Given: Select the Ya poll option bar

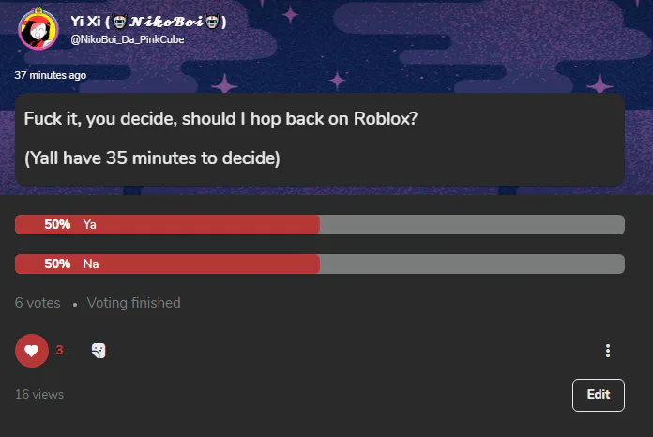Looking at the screenshot, I should click(319, 224).
